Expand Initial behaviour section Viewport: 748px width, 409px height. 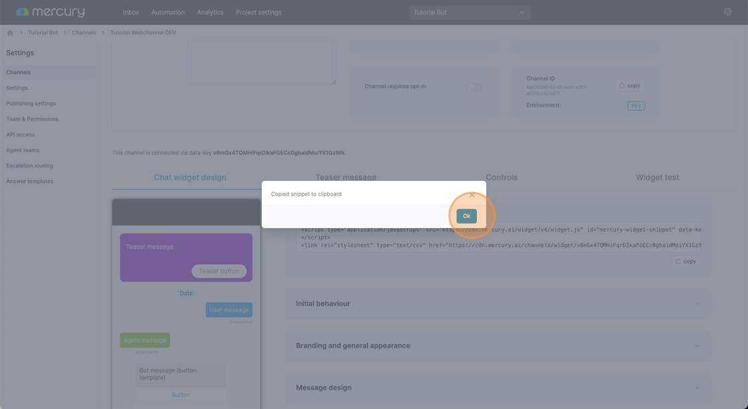[x=498, y=304]
